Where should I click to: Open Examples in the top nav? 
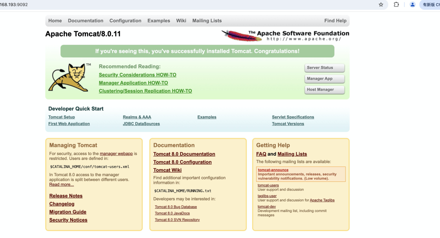159,21
